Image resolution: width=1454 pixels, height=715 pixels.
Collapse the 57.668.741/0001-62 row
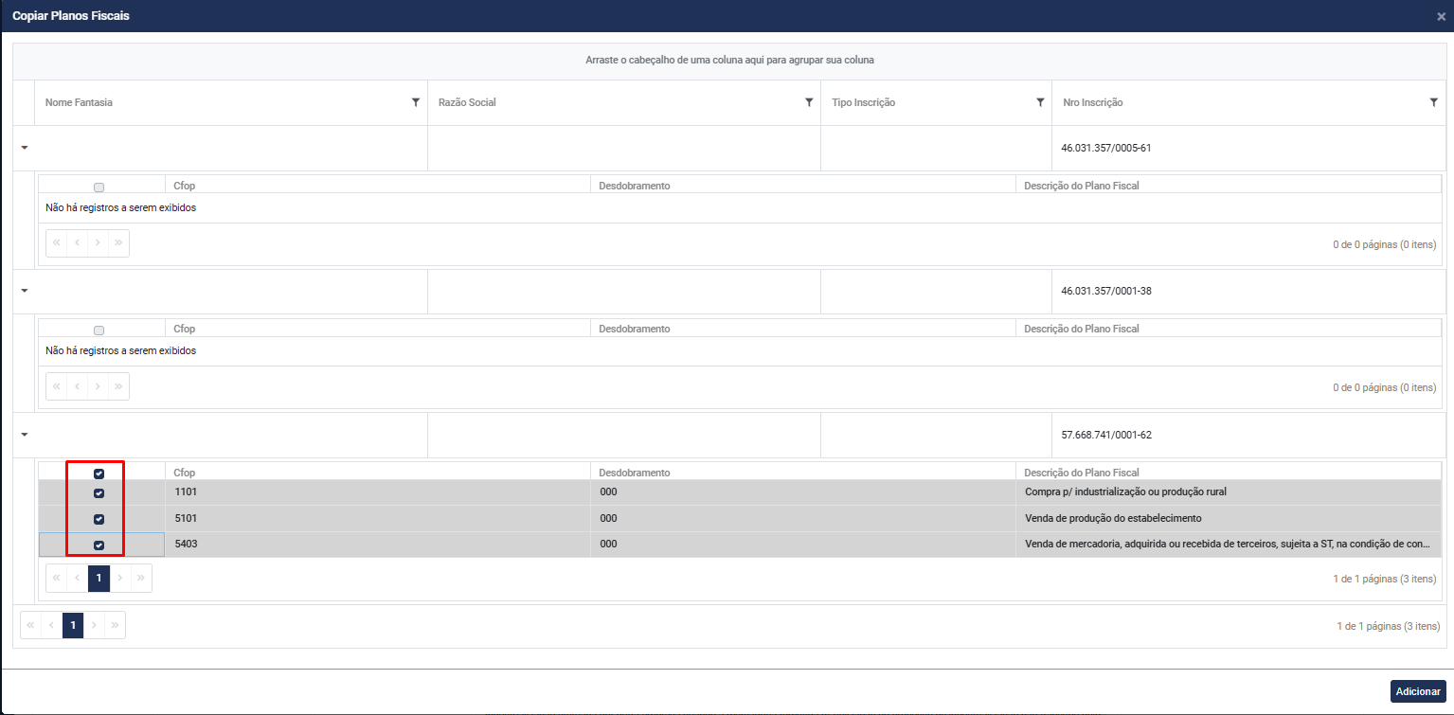tap(24, 435)
